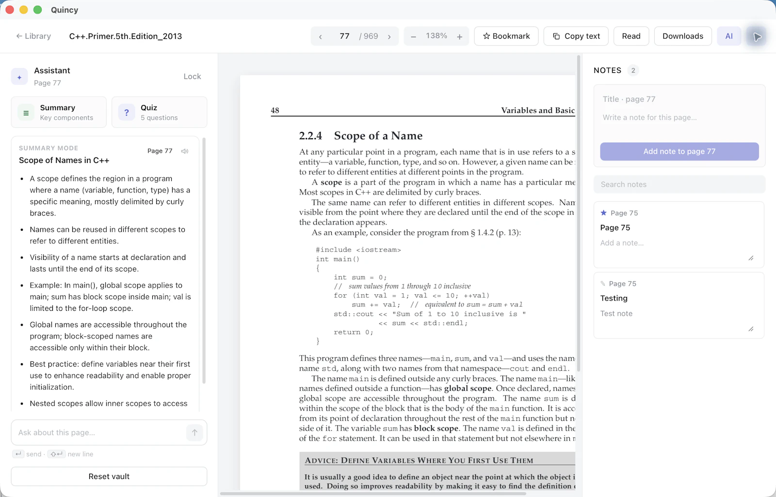
Task: Click the Assistant sparkle icon
Action: pos(19,77)
